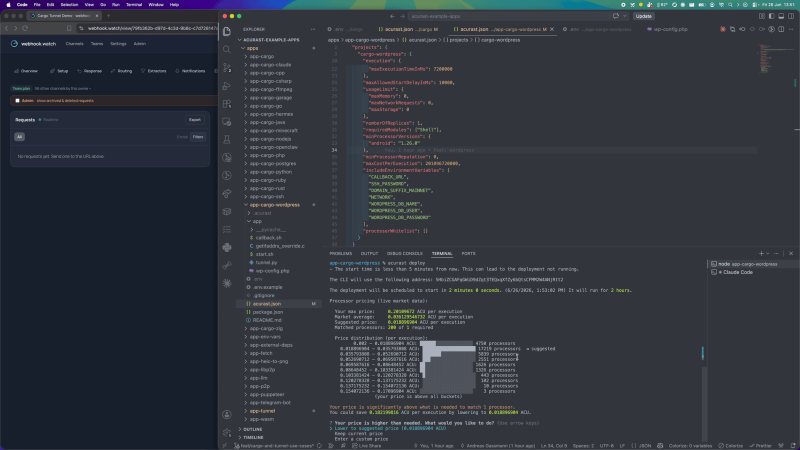Click Export in webhook.watch Requests
This screenshot has width=800, height=450.
pos(195,119)
